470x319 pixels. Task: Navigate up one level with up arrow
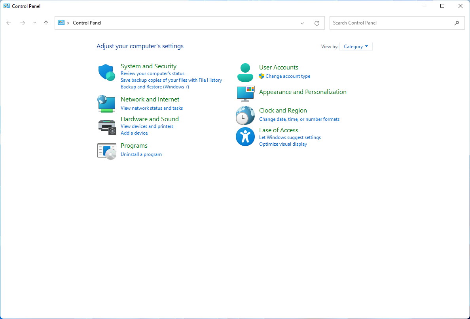46,23
